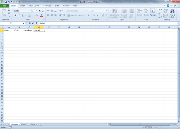Switch to the Formulas tab
This screenshot has width=180, height=129.
[47, 6]
